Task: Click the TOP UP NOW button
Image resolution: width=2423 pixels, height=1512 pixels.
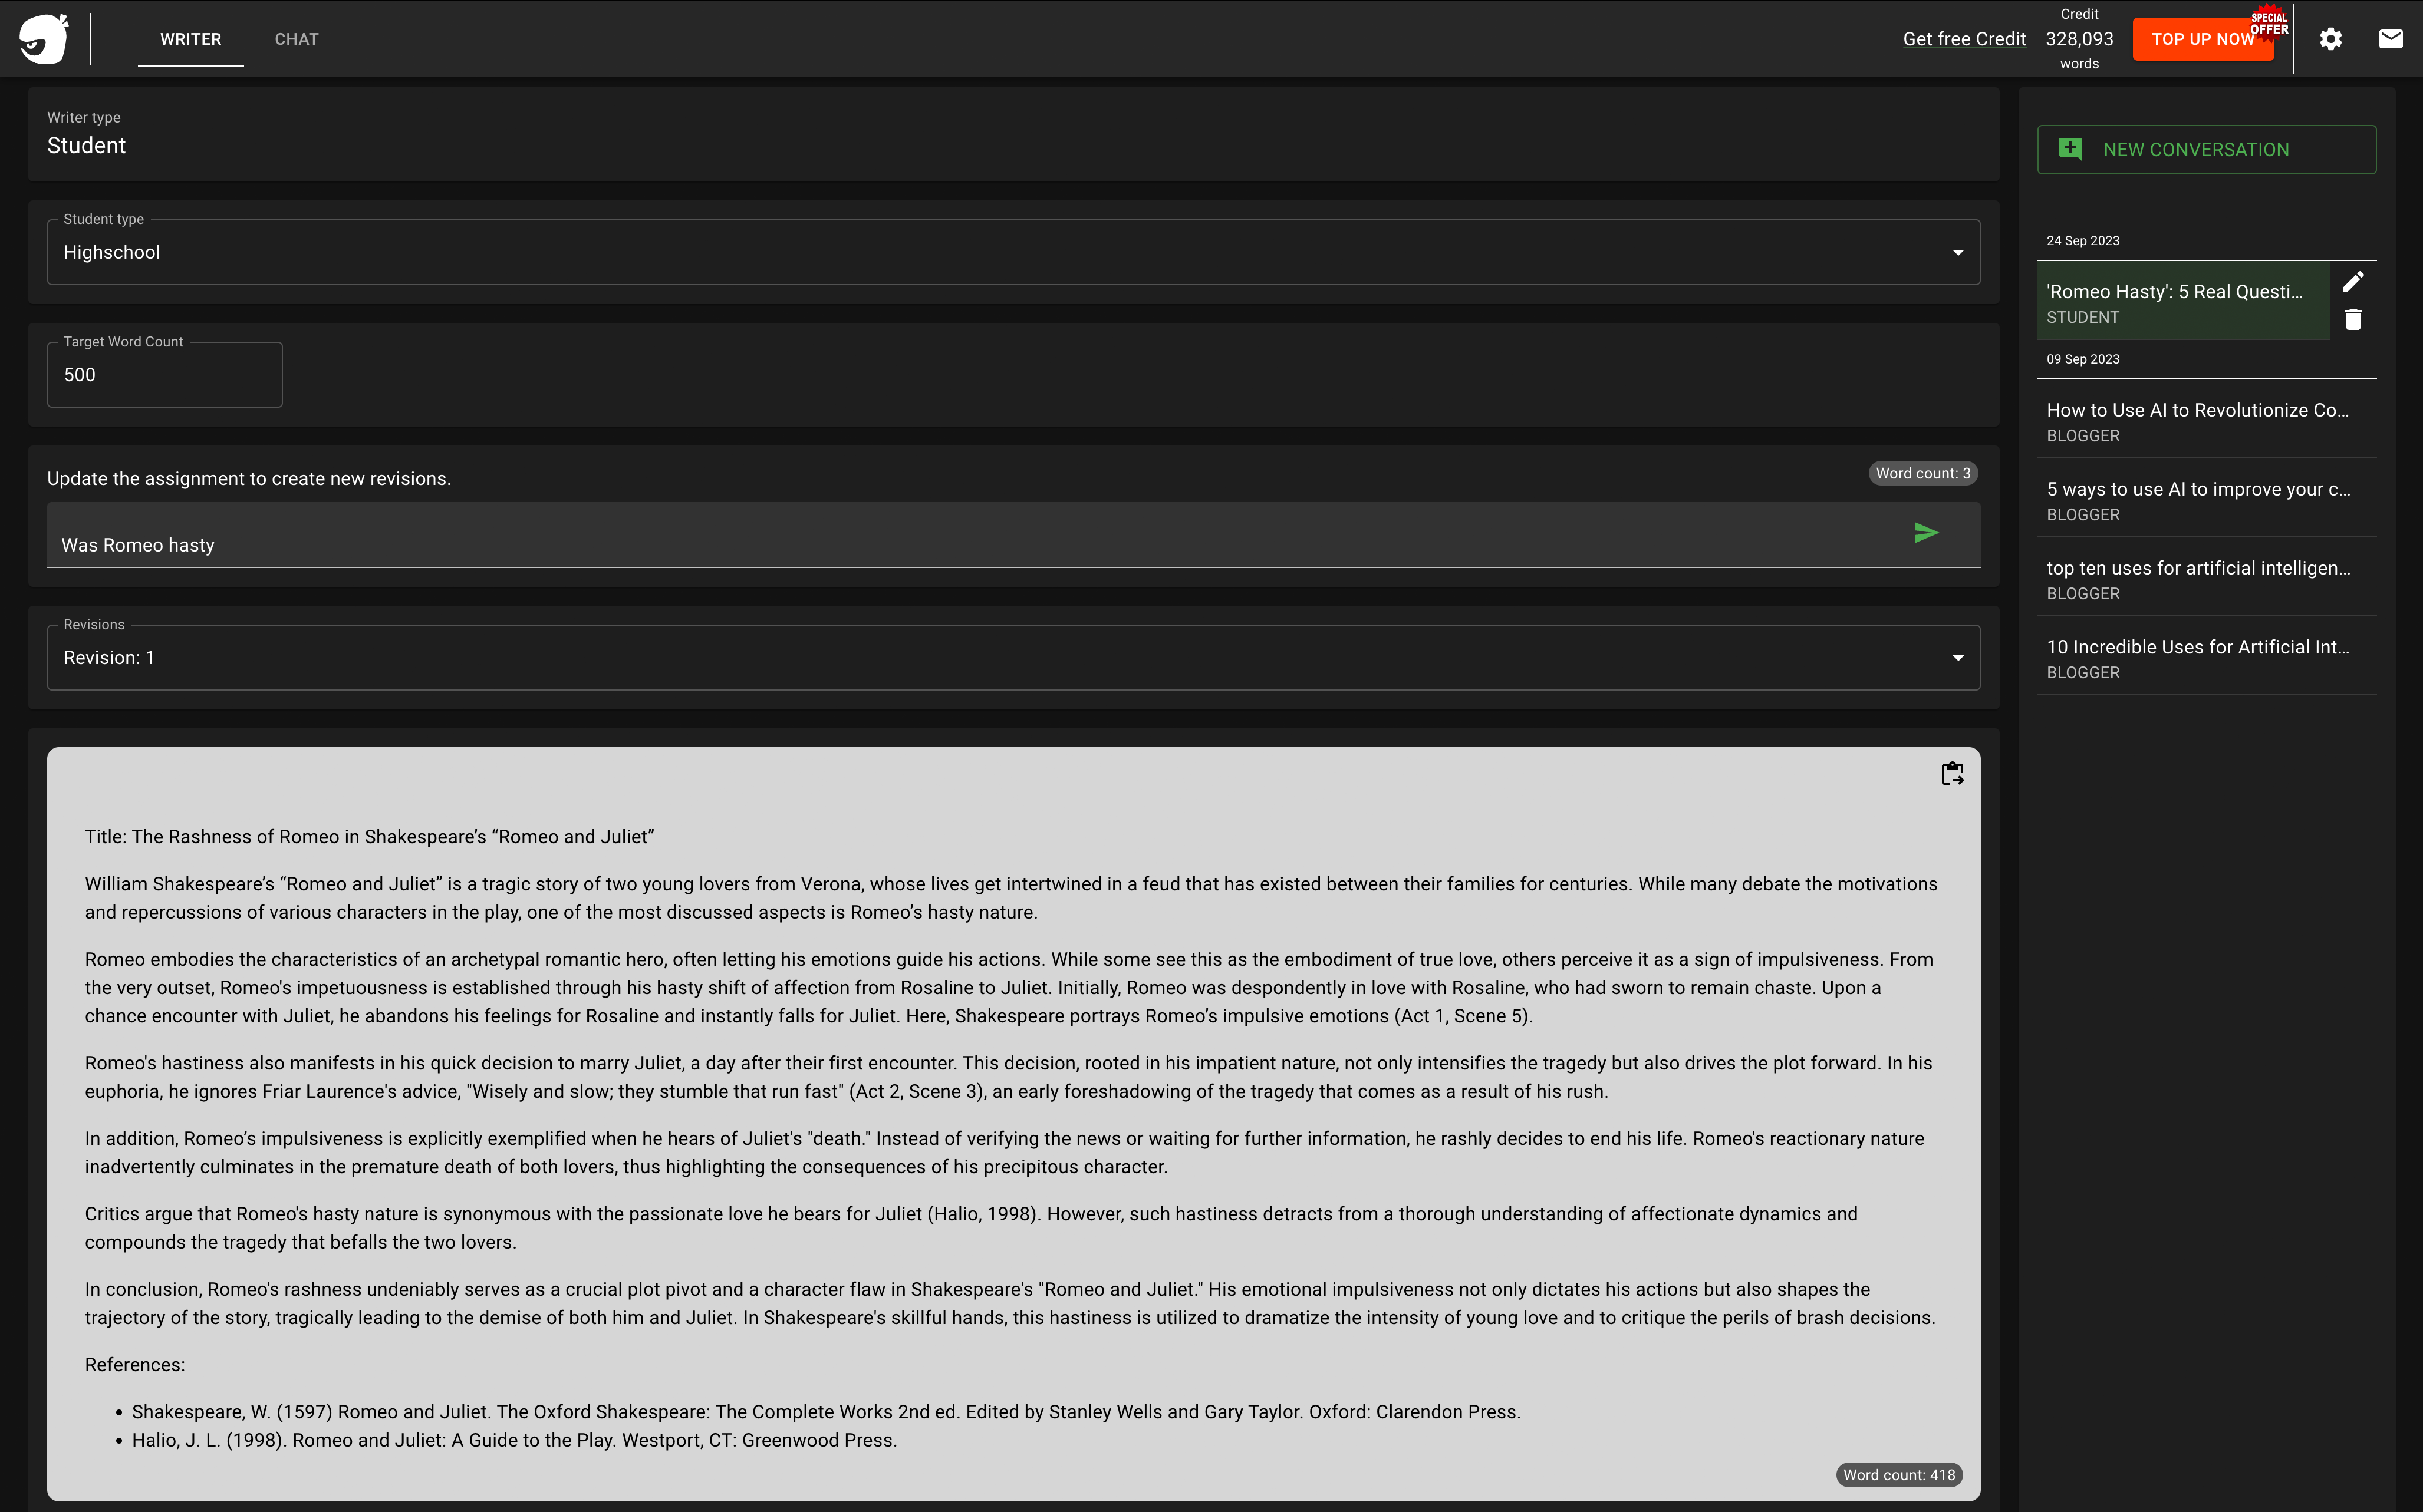Action: tap(2203, 39)
